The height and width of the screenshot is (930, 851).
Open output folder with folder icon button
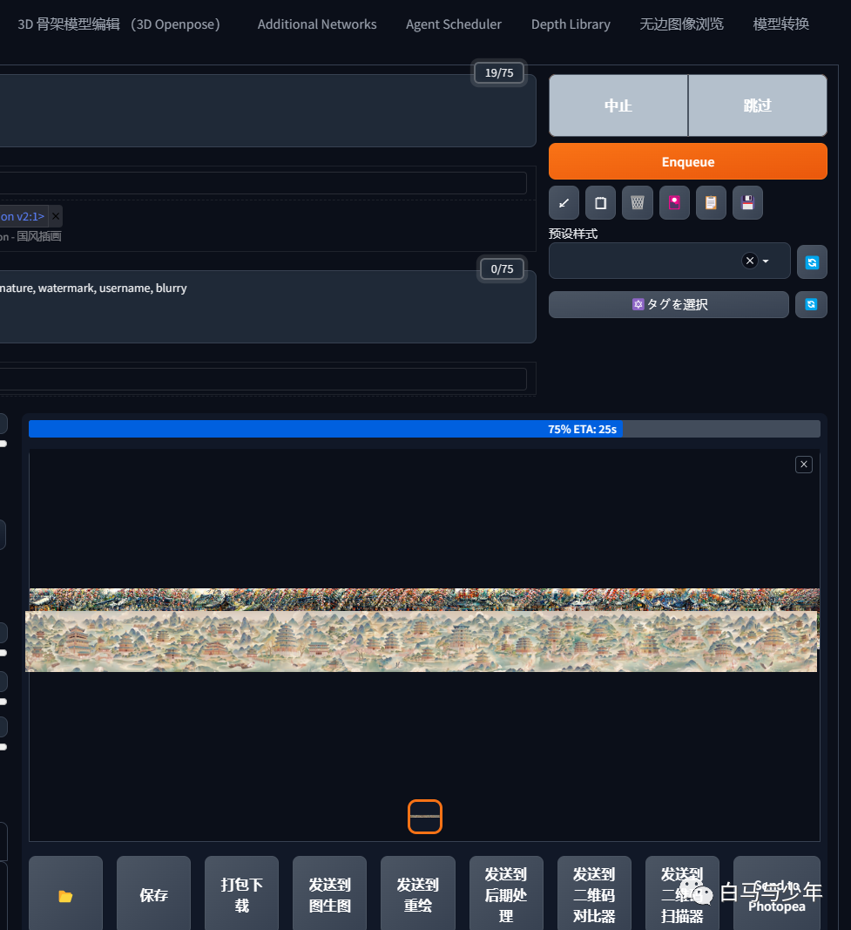point(65,895)
